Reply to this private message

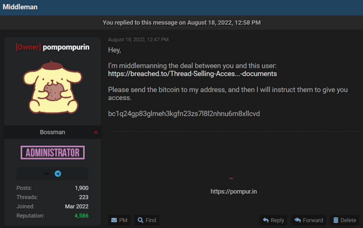pos(274,220)
